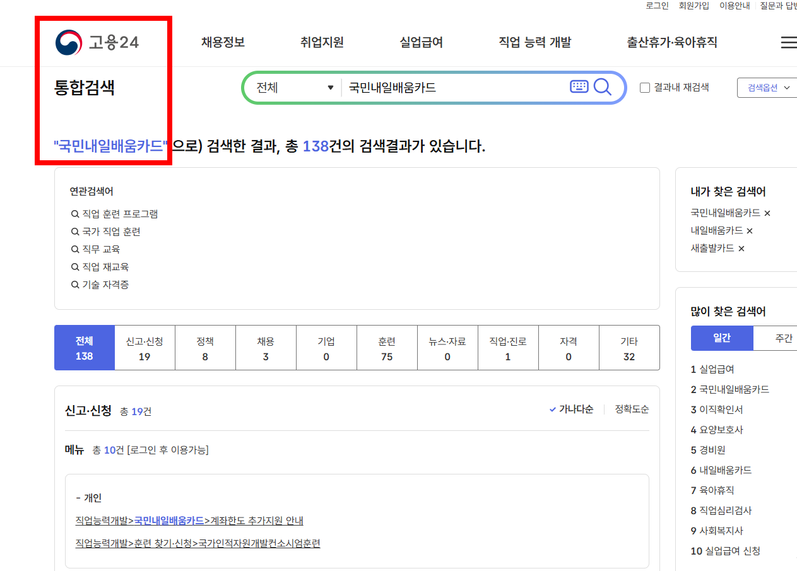Open the 취업지원 menu
Image resolution: width=797 pixels, height=571 pixels.
click(322, 42)
